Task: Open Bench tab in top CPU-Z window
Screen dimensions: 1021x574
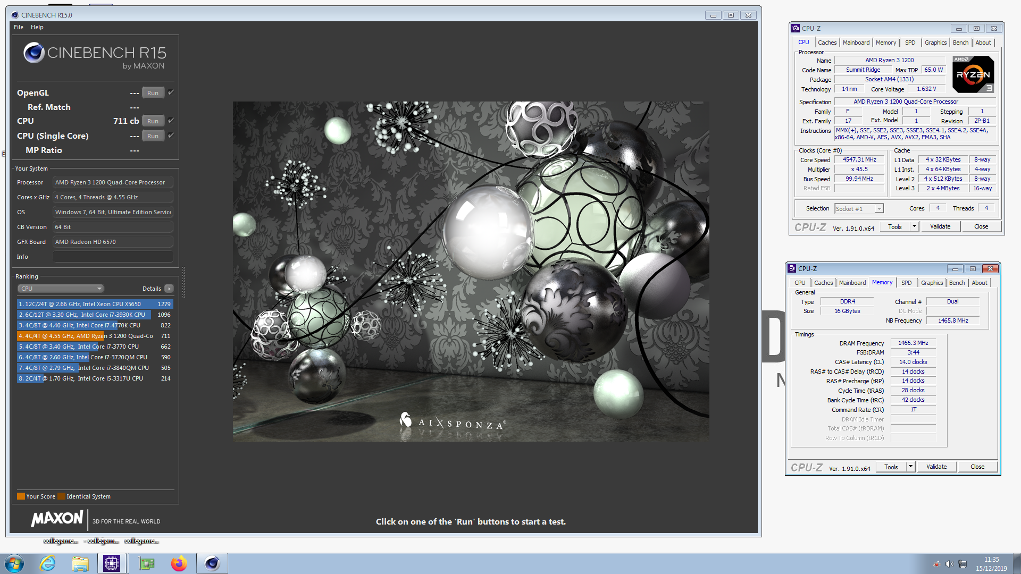Action: [x=960, y=43]
